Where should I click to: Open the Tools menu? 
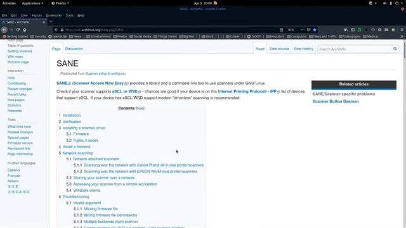pos(69,15)
